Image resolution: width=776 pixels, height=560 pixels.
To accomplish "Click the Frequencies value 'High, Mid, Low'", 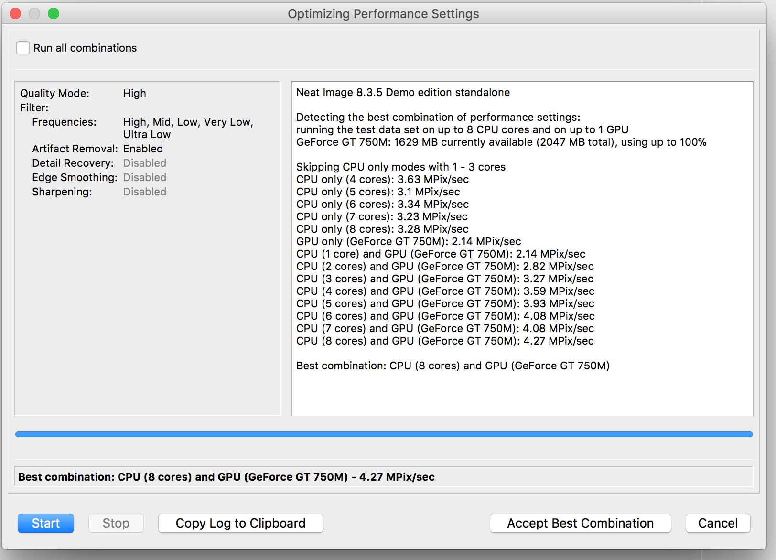I will point(188,128).
